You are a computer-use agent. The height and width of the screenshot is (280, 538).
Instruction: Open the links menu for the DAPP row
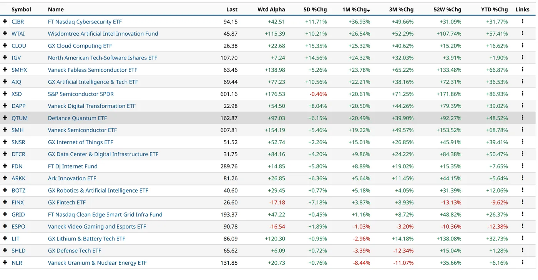pos(522,105)
